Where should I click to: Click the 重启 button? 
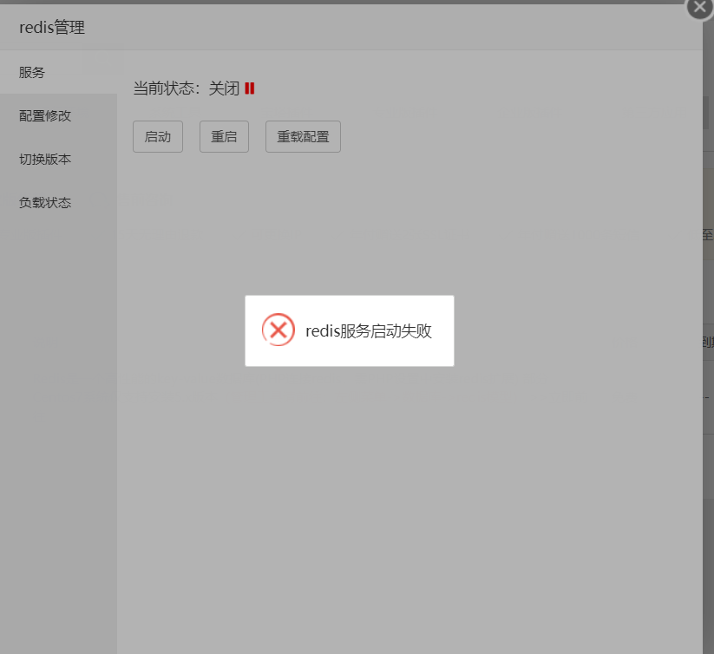pos(224,136)
